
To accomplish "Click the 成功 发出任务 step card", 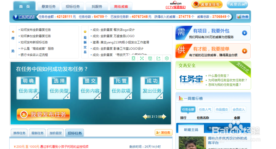I will point(152,88).
